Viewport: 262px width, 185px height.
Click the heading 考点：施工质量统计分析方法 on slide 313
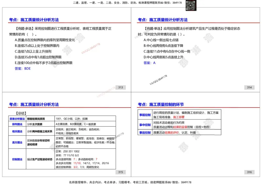(34, 20)
